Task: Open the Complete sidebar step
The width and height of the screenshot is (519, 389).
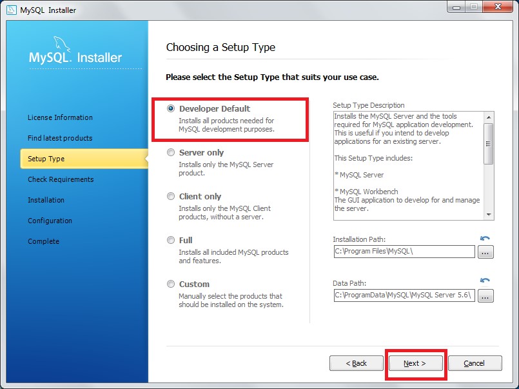Action: pos(43,241)
